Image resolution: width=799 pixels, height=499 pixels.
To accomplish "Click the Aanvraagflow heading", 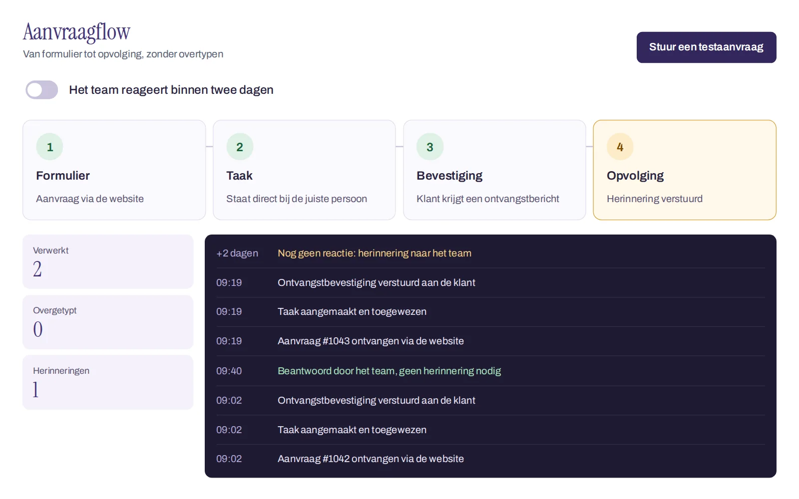I will pos(76,32).
